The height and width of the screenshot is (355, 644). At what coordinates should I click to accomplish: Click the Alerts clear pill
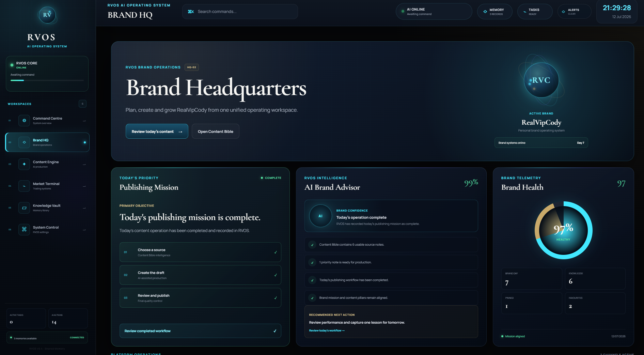pyautogui.click(x=574, y=12)
